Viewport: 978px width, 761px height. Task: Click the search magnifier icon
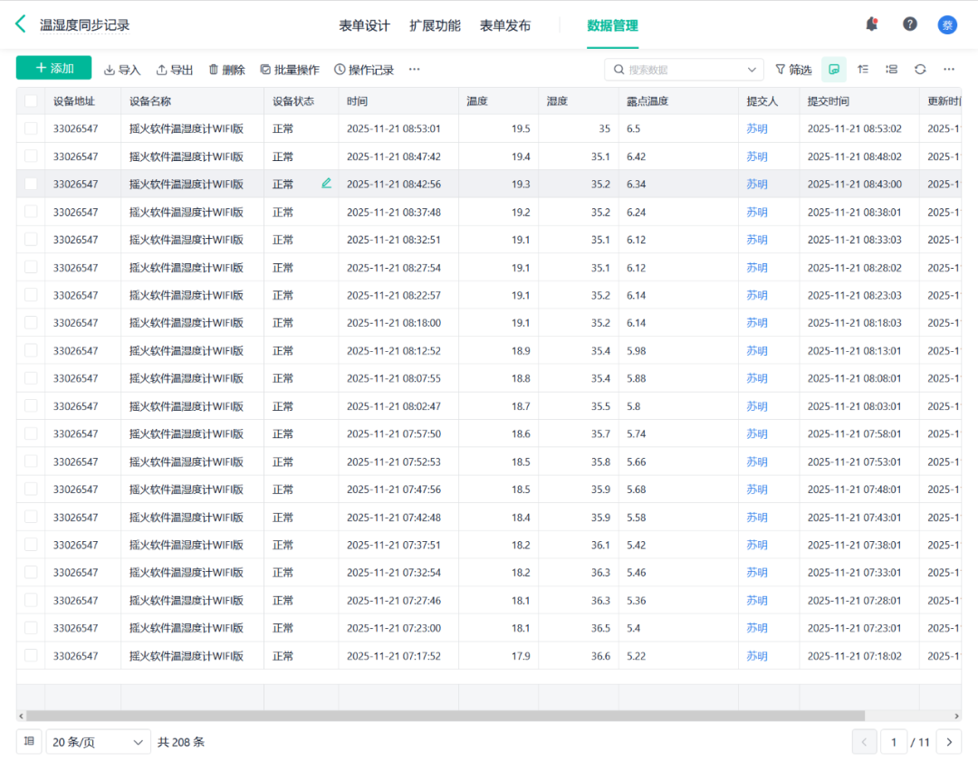coord(618,70)
